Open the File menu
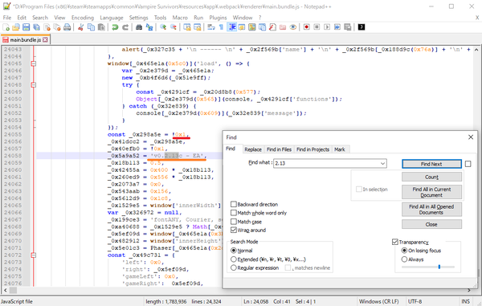 pos(7,18)
